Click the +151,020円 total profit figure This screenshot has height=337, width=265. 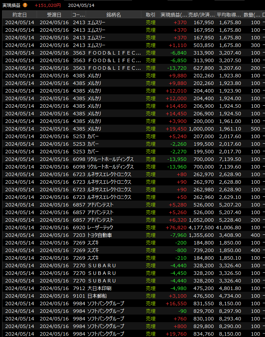click(48, 5)
